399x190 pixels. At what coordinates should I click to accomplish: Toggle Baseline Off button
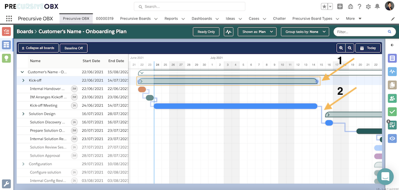(73, 48)
